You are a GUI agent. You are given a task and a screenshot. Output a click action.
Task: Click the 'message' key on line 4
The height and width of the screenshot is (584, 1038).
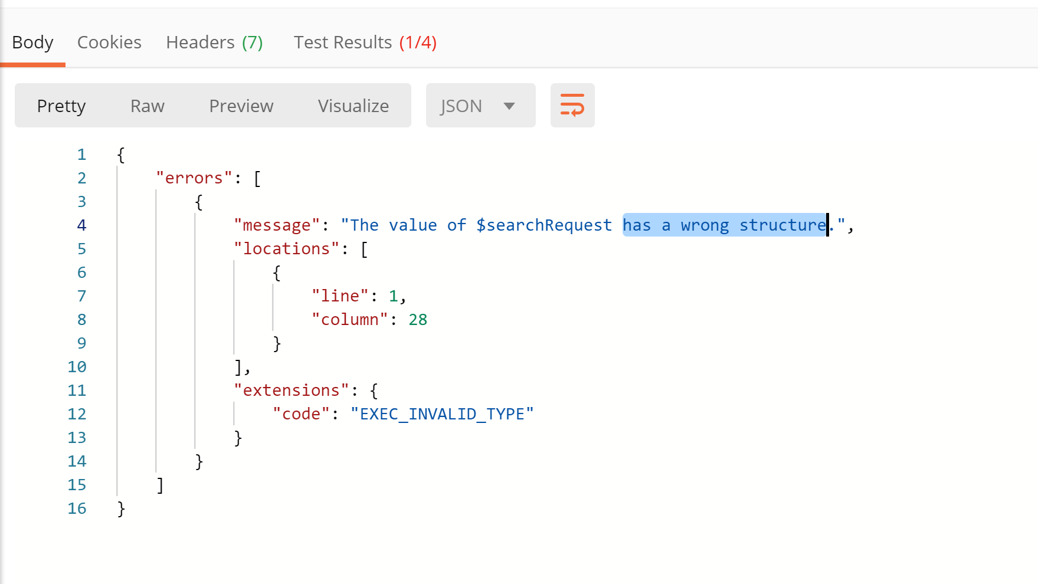(x=275, y=225)
